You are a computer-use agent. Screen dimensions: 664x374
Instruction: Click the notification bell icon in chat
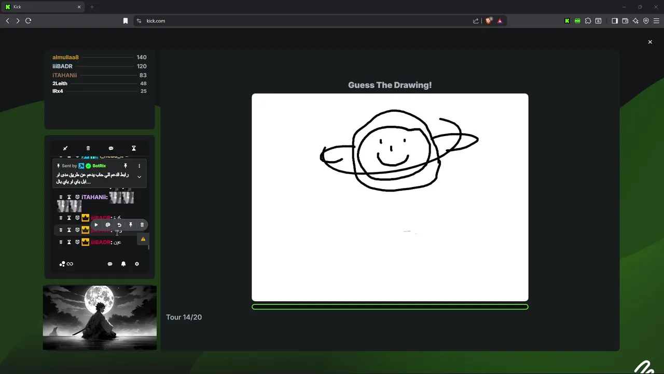click(123, 264)
